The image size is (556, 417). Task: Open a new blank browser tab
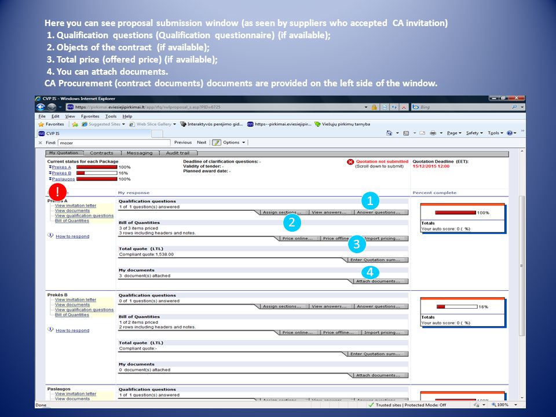(x=157, y=134)
